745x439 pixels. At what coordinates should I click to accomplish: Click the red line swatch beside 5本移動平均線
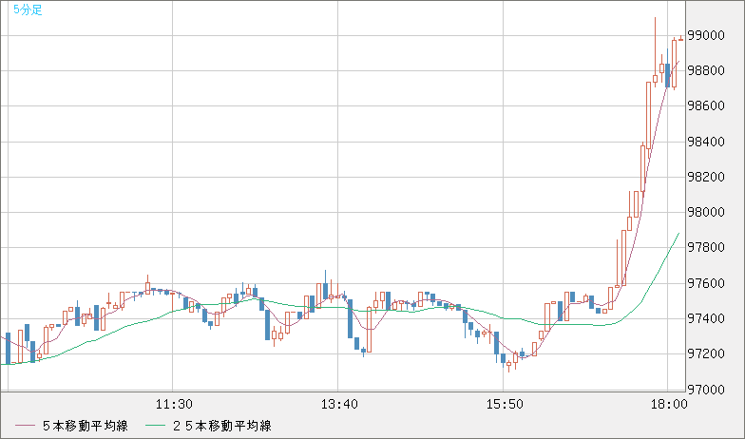point(25,426)
